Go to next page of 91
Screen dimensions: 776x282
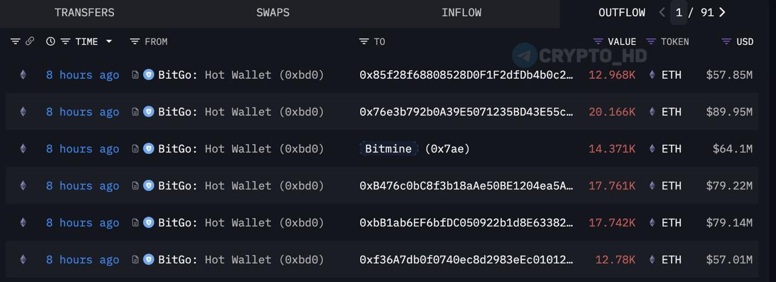coord(722,12)
